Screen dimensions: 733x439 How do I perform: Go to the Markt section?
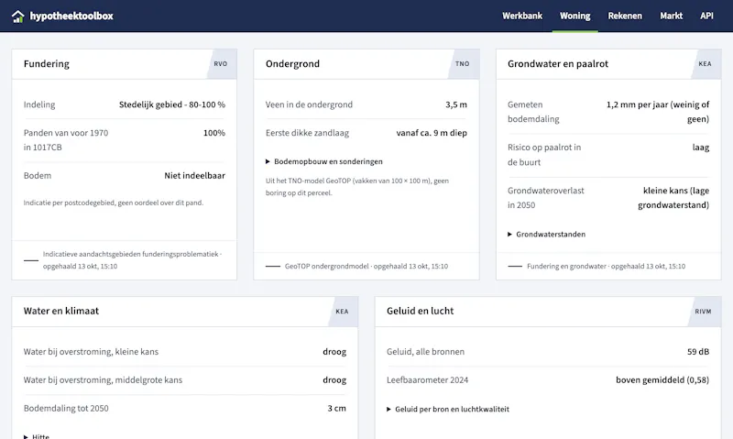point(671,16)
